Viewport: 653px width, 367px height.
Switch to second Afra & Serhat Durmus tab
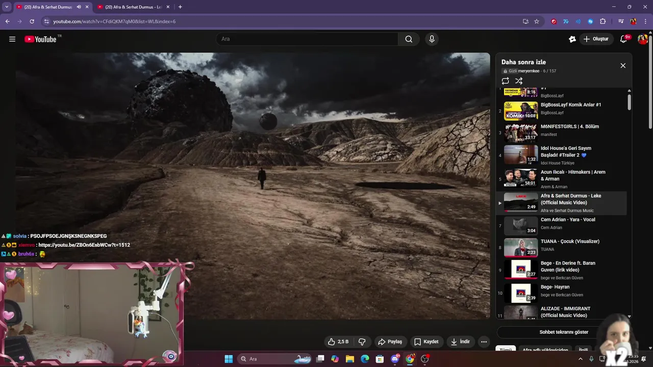coord(133,7)
